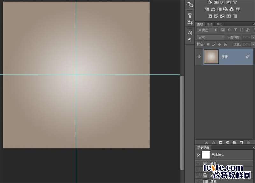This screenshot has width=255, height=183.
Task: Add a layer mask
Action: (221, 142)
